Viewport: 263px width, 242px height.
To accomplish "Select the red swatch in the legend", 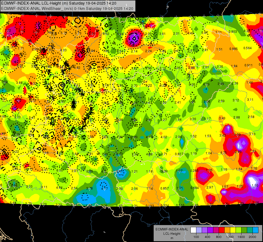I will point(222,230).
